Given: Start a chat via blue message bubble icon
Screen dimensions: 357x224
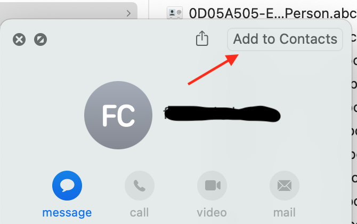Looking at the screenshot, I should click(67, 186).
